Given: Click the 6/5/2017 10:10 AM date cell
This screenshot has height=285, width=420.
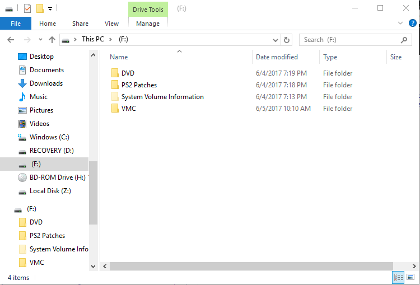Looking at the screenshot, I should pos(283,109).
